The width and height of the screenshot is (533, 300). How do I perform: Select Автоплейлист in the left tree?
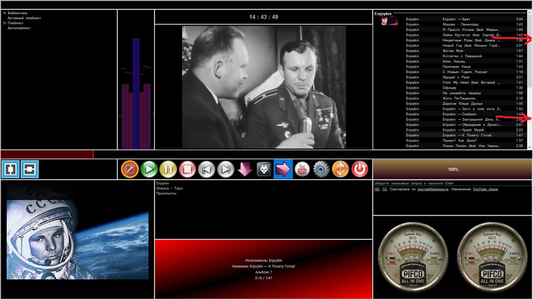pos(19,28)
